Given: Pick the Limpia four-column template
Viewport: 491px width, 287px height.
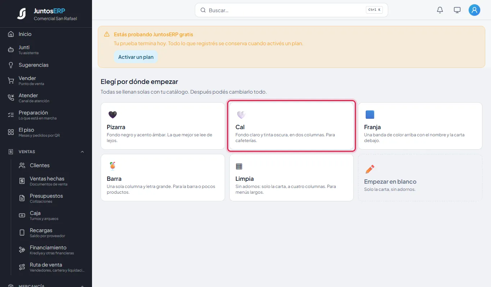Looking at the screenshot, I should tap(292, 178).
